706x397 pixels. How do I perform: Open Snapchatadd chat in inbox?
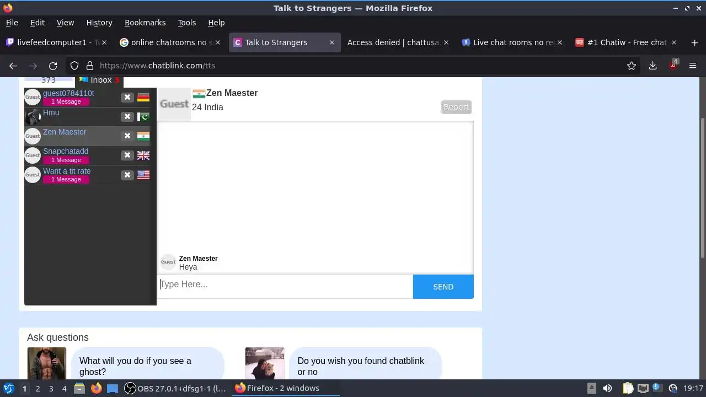tap(87, 155)
